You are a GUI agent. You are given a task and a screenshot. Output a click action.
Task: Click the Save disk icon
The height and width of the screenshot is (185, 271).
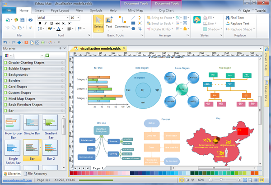[x=23, y=20]
